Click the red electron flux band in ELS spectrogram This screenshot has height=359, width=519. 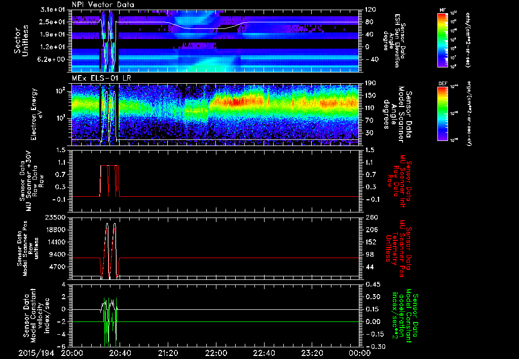click(237, 102)
